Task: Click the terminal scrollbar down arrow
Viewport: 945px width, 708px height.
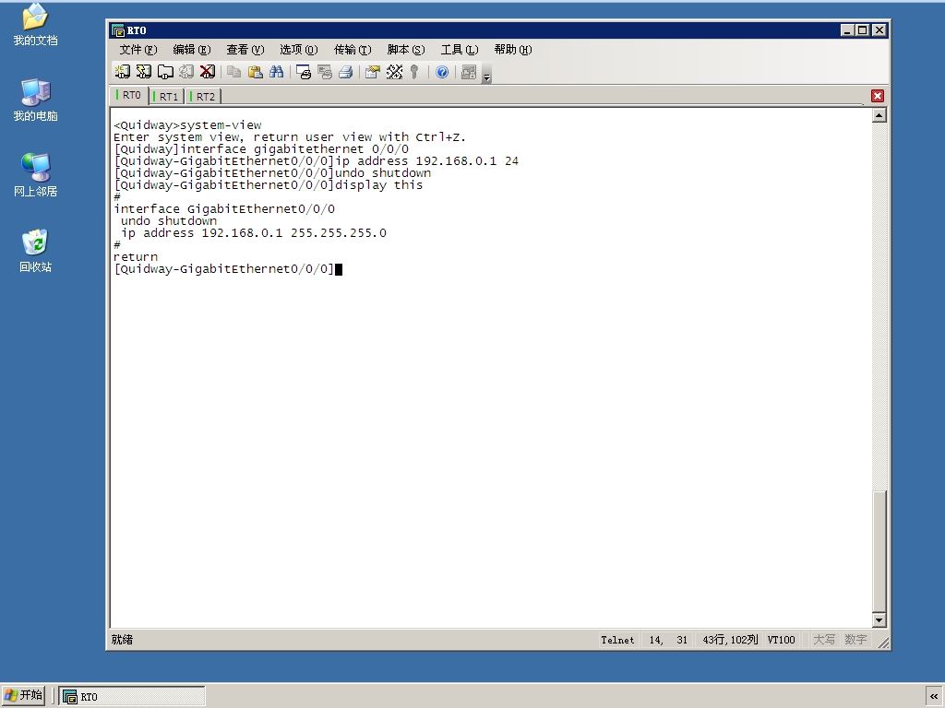Action: [879, 620]
